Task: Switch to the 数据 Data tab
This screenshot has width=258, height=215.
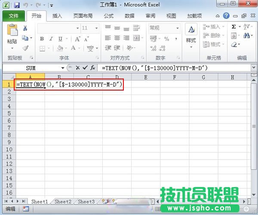Action: (129, 16)
